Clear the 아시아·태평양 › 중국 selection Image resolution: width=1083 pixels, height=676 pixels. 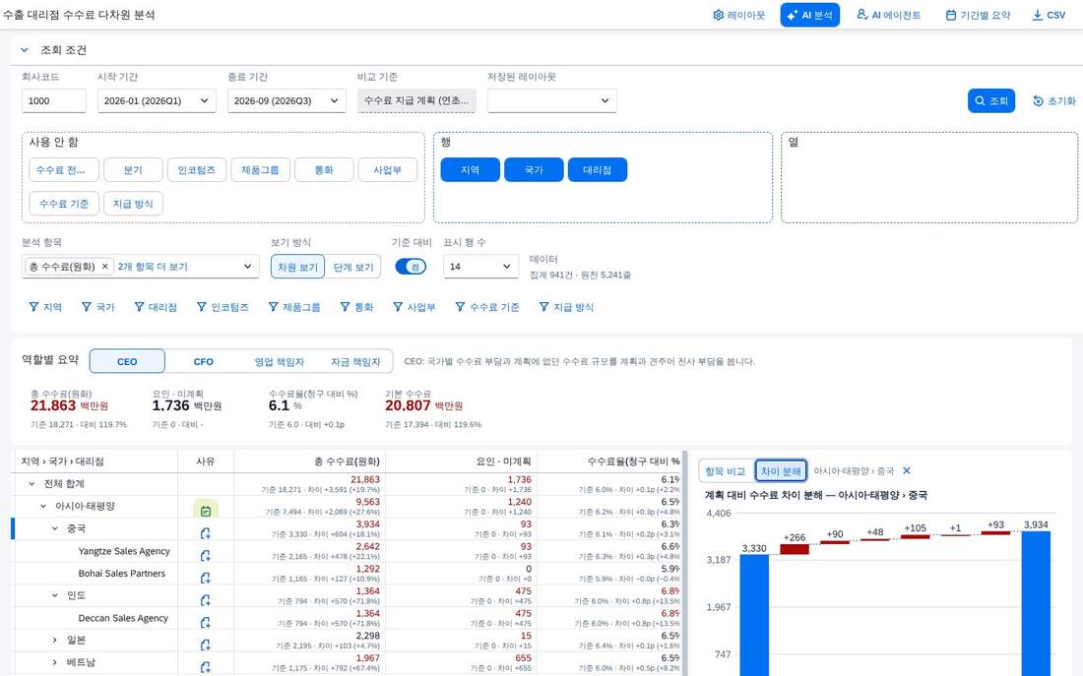(907, 470)
